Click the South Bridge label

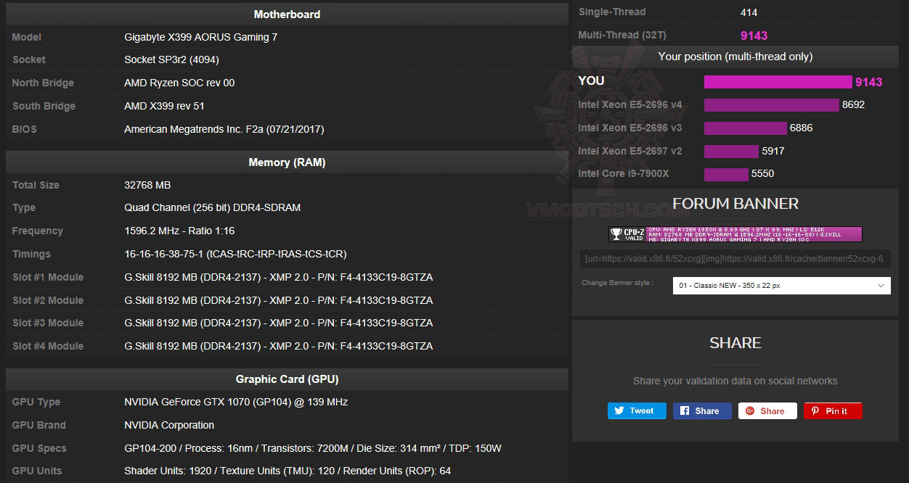tap(44, 106)
